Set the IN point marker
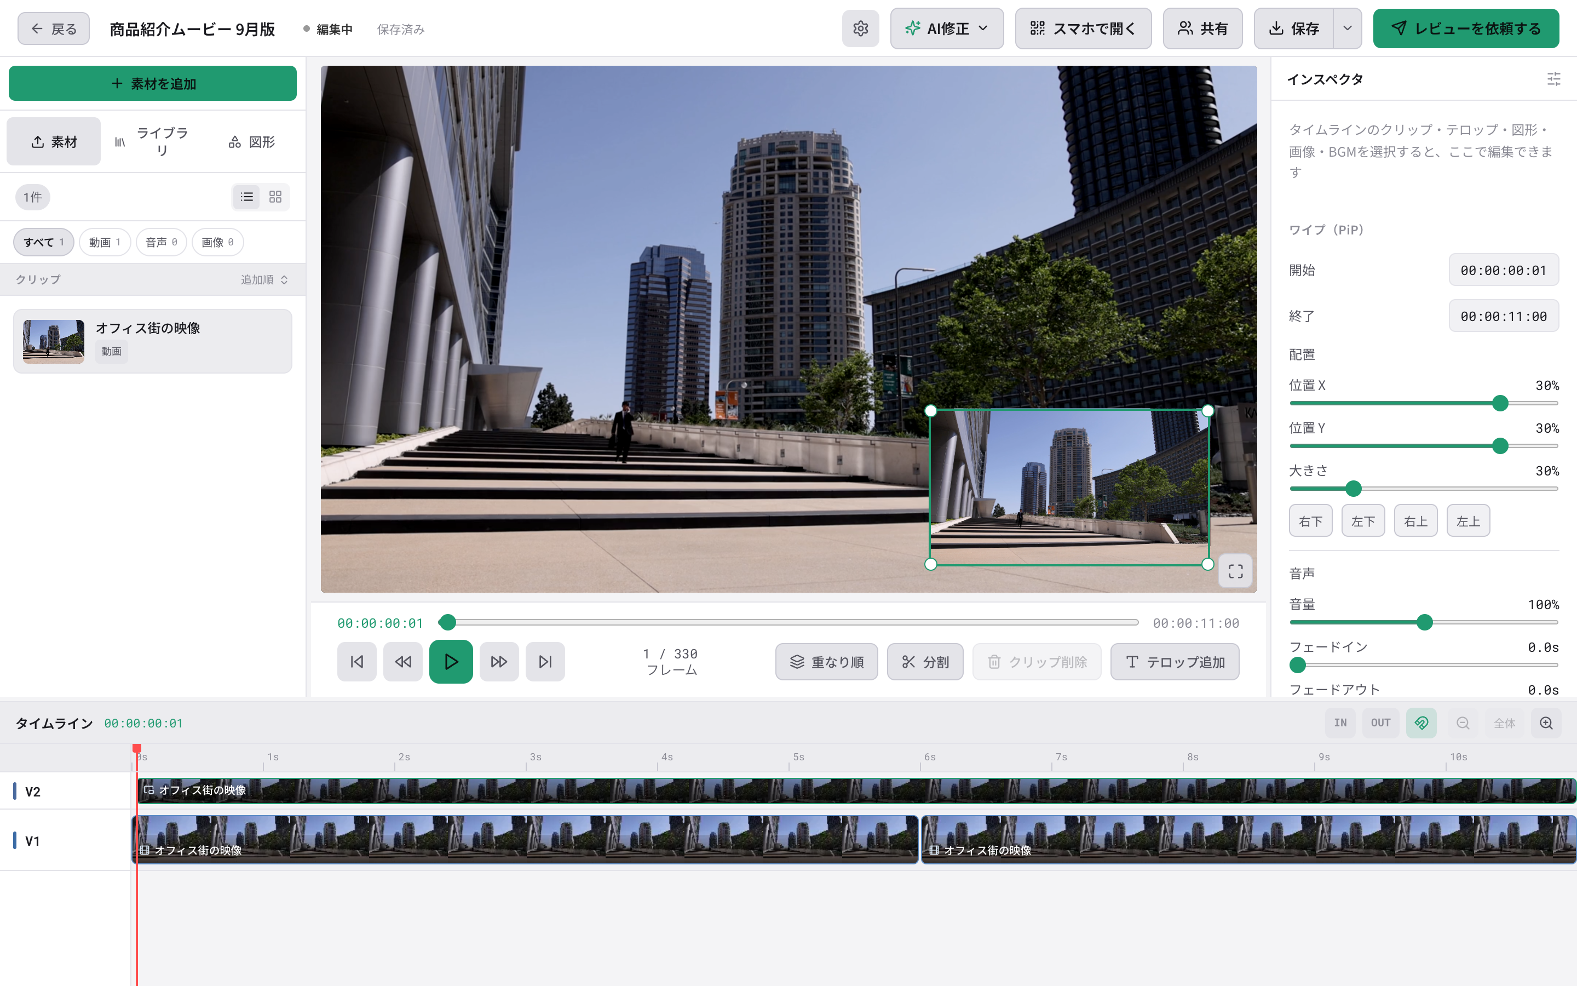 [1340, 723]
